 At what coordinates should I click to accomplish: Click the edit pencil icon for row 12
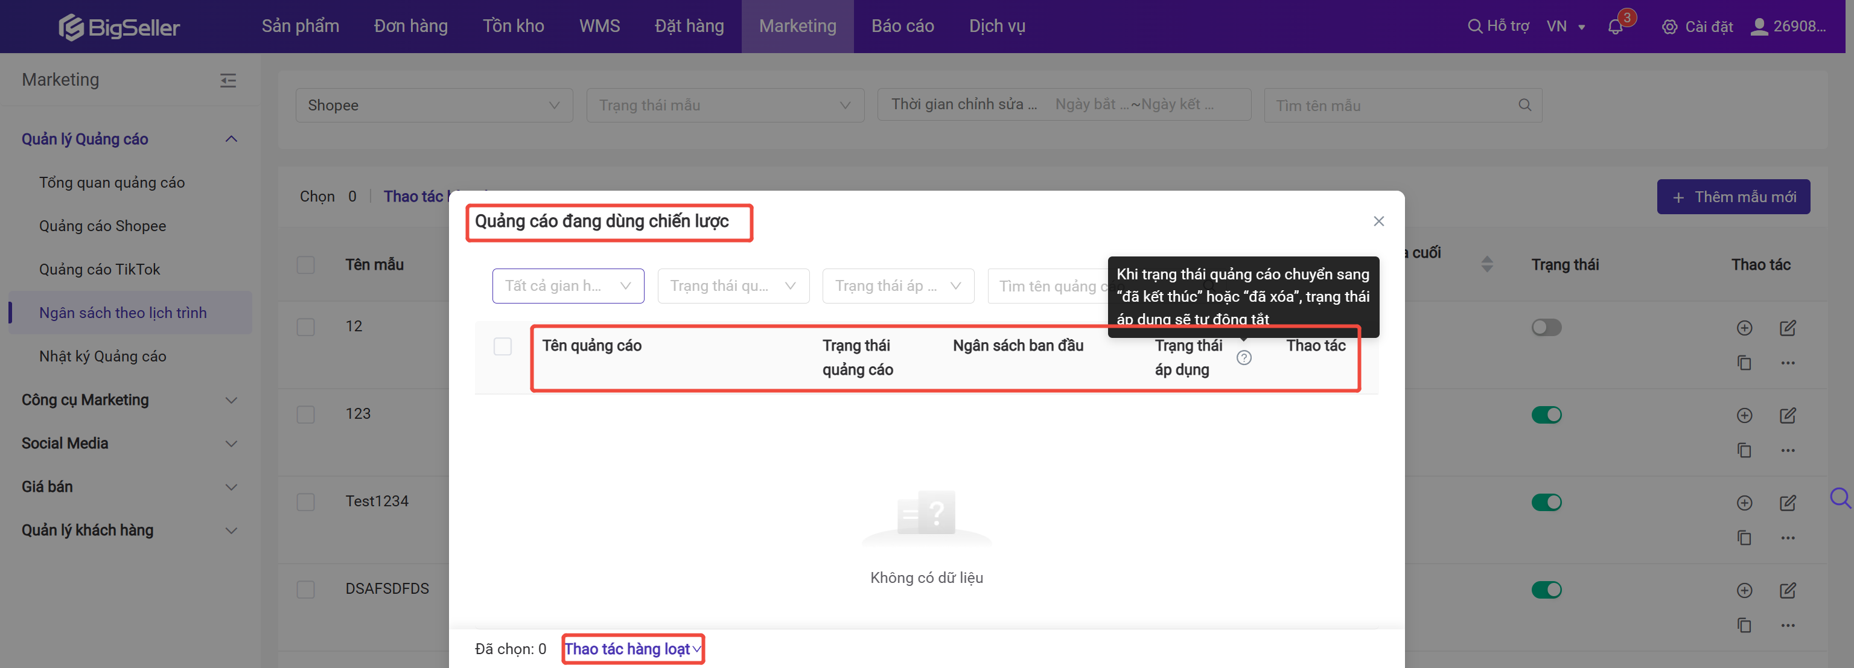pyautogui.click(x=1788, y=328)
